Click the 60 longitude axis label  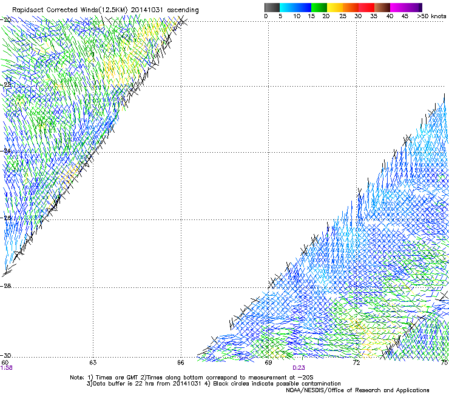coord(5,362)
